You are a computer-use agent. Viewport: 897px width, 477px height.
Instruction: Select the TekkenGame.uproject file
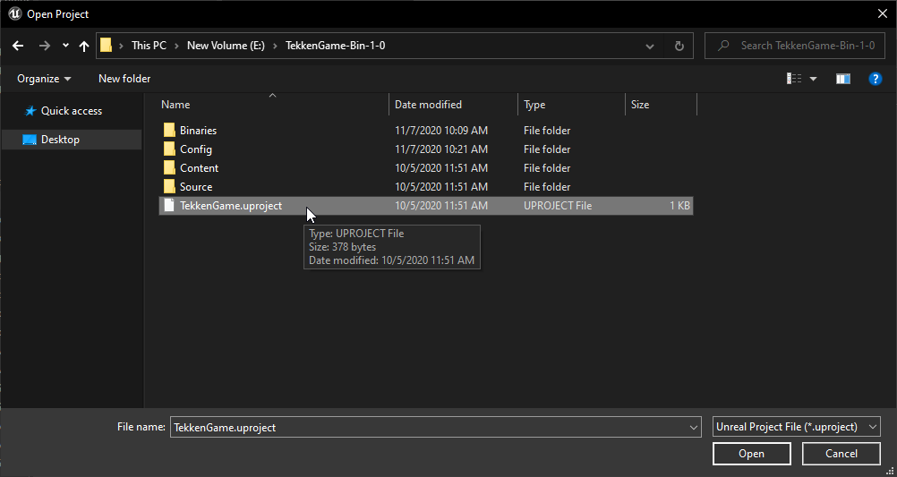coord(425,205)
